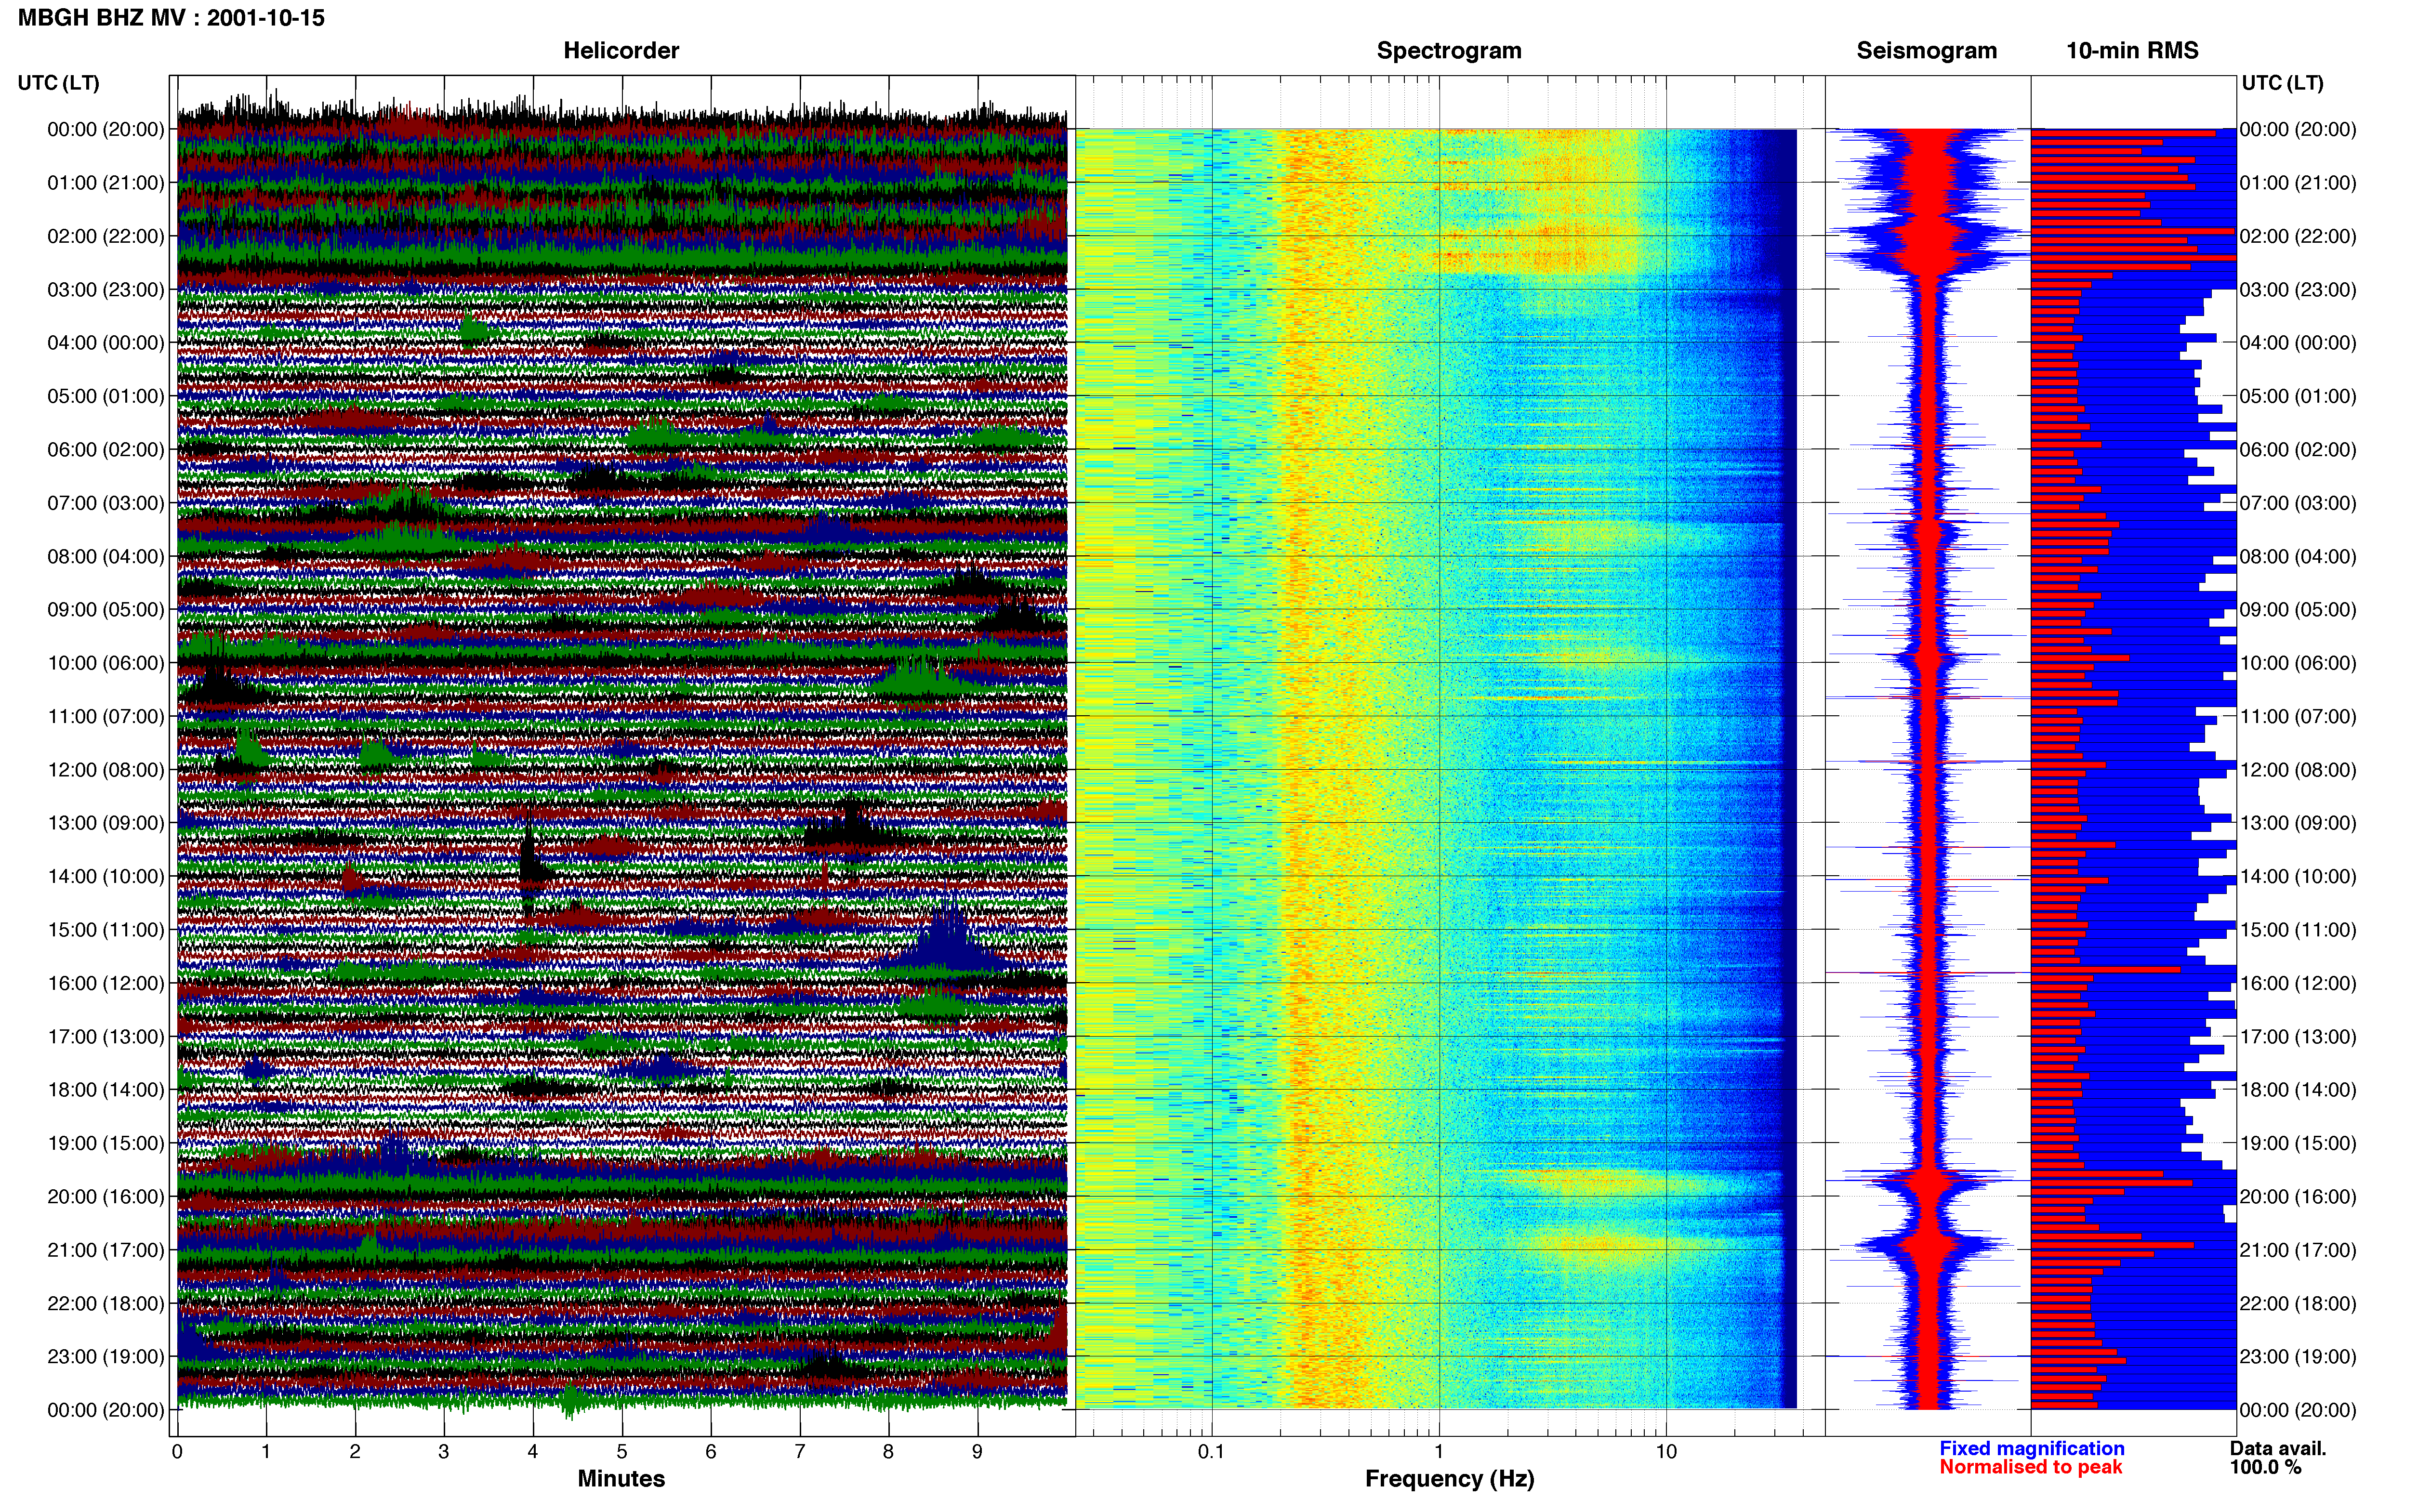The width and height of the screenshot is (2418, 1512).
Task: Click the minute tick label '9' on helicorder
Action: coord(977,1451)
